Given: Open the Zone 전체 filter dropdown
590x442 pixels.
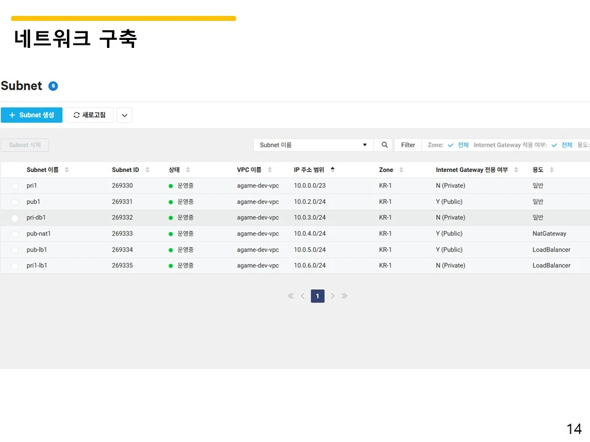Looking at the screenshot, I should coord(462,145).
